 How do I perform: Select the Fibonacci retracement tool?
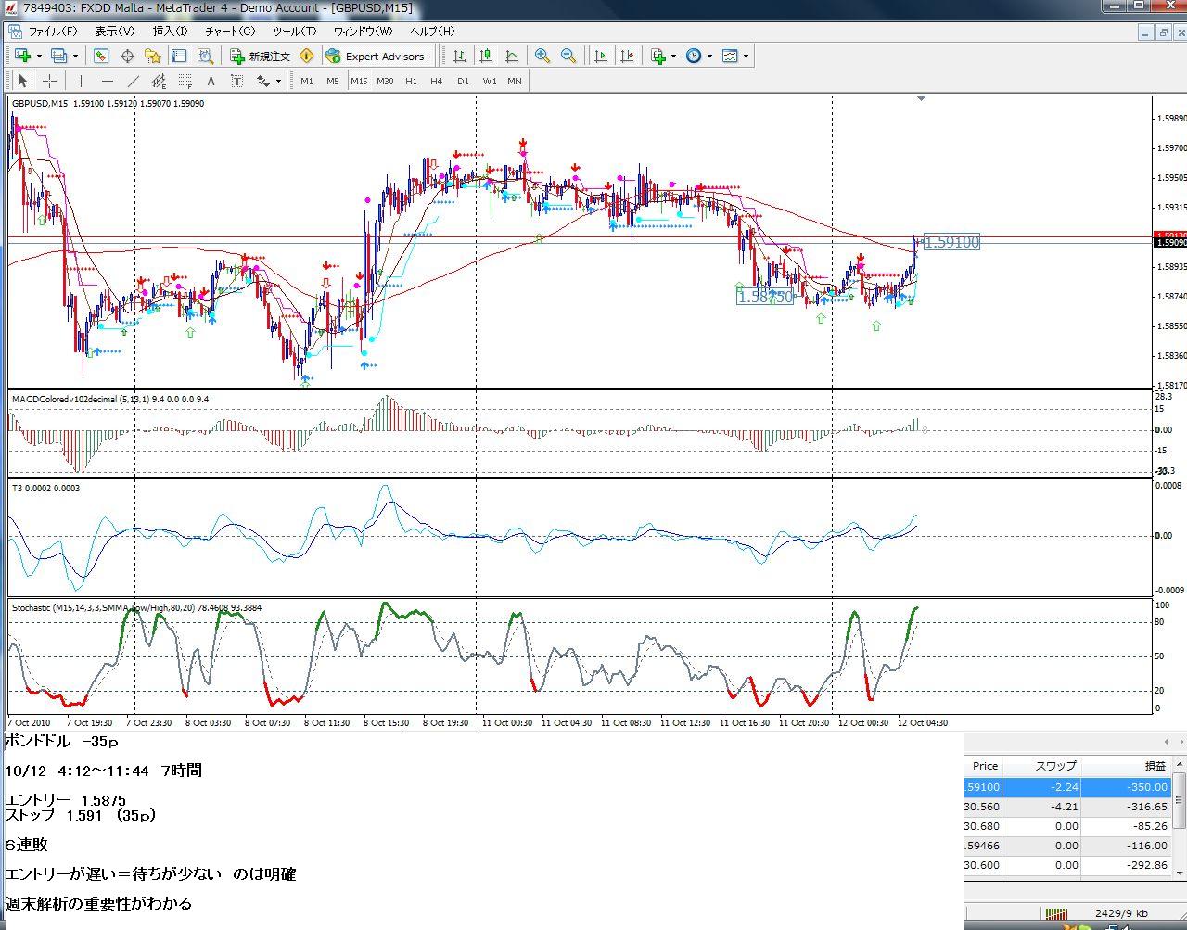pos(185,81)
